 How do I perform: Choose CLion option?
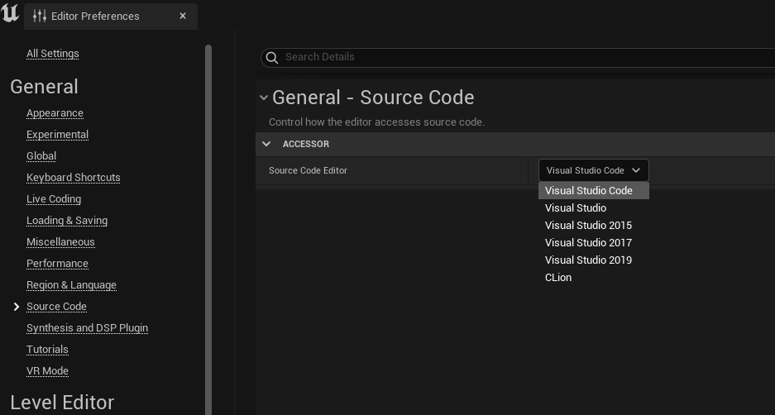coord(594,277)
